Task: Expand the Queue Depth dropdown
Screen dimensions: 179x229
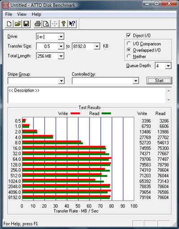Action: 168,66
